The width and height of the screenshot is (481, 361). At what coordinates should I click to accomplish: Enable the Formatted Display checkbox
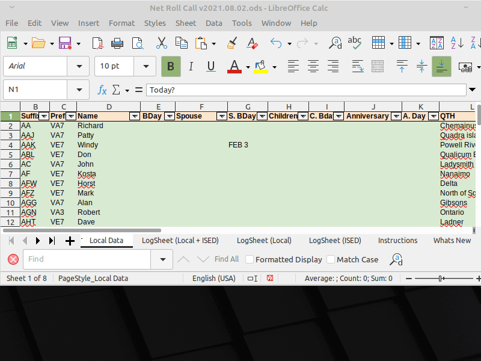pyautogui.click(x=250, y=260)
